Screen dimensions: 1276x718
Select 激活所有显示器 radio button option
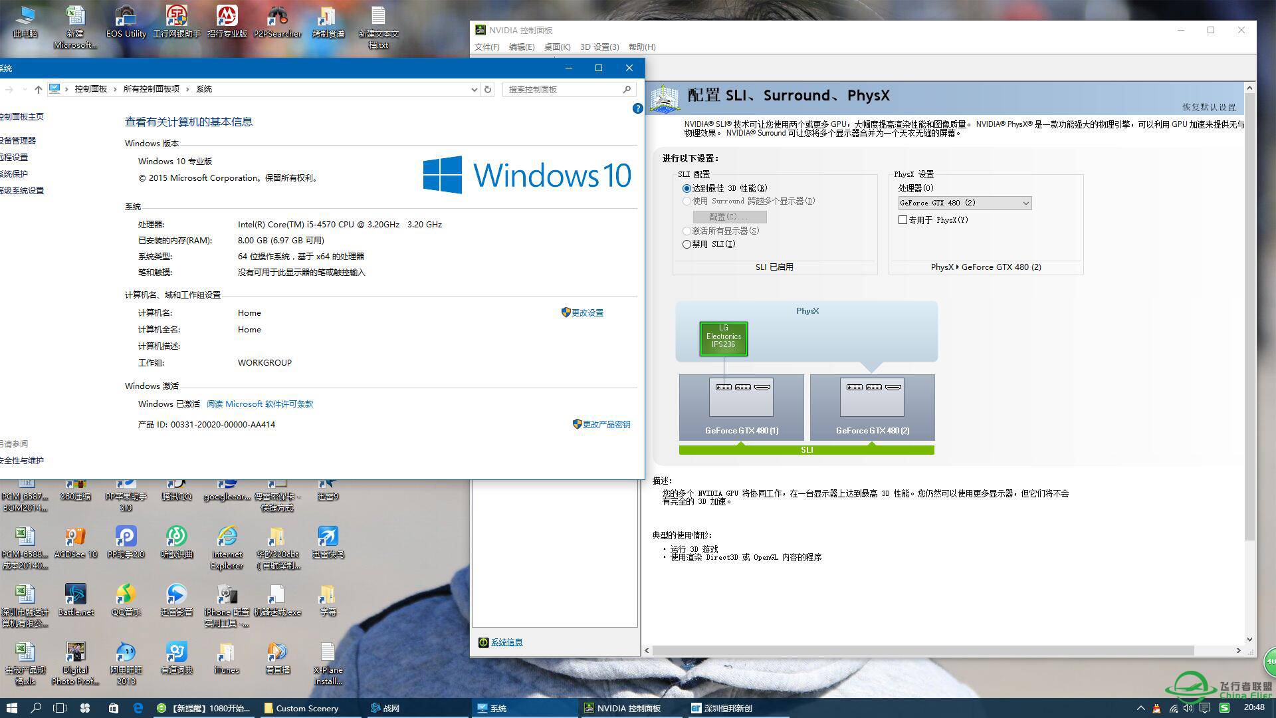[688, 231]
